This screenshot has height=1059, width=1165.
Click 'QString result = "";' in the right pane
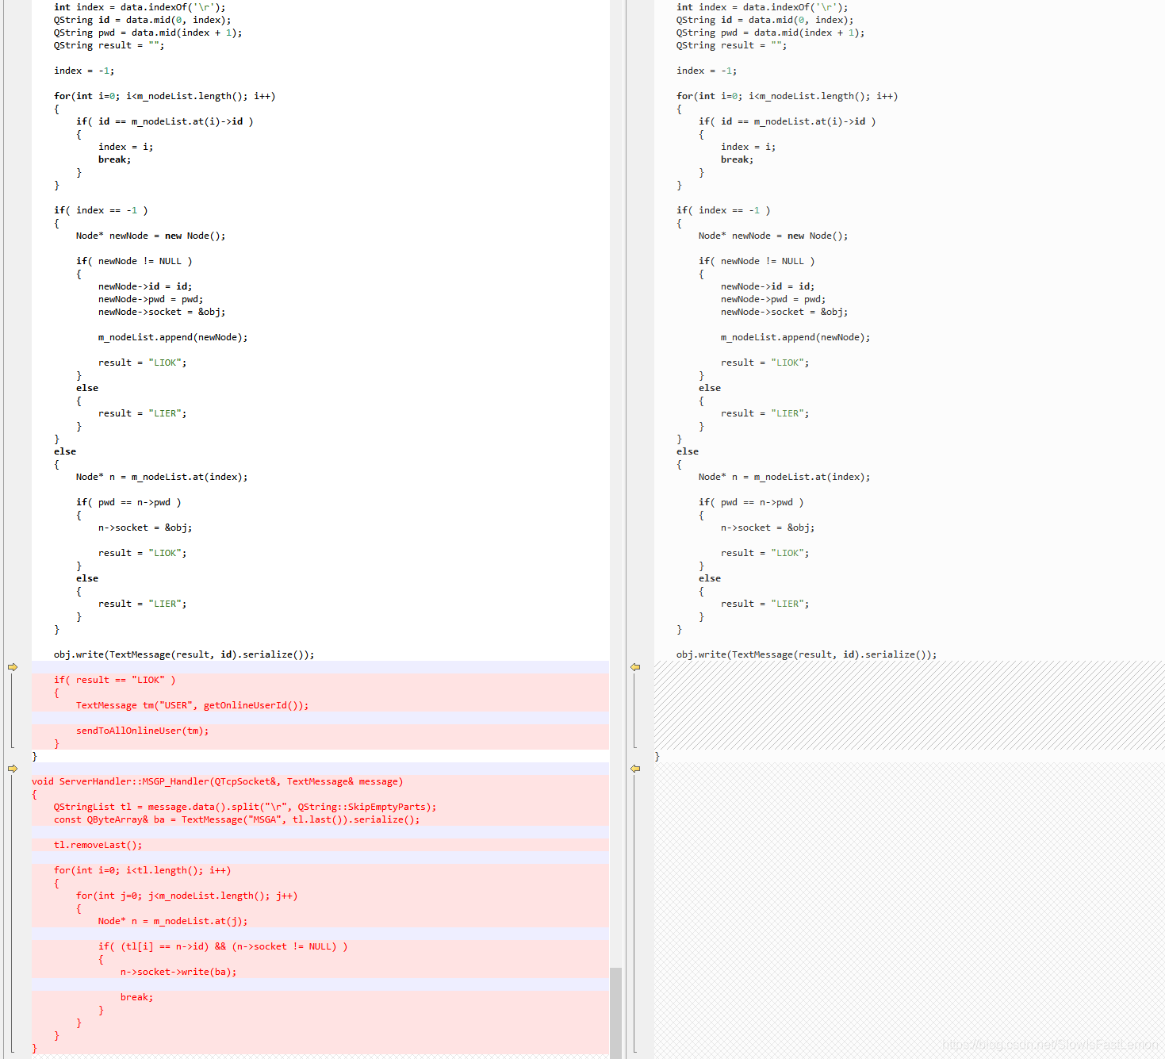coord(732,45)
